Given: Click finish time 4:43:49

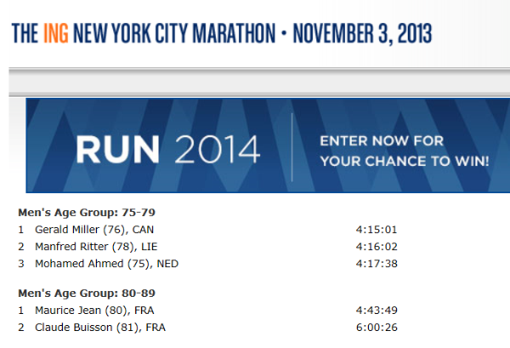Looking at the screenshot, I should 377,311.
